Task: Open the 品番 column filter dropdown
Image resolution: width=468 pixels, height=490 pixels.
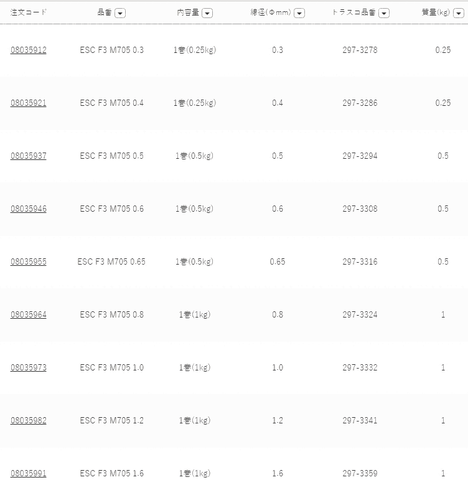Action: 120,13
